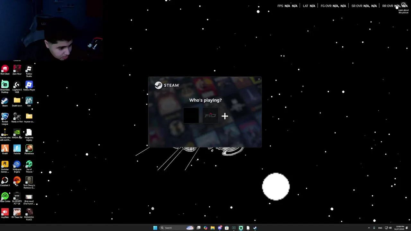The height and width of the screenshot is (231, 411).
Task: Select the Wallpaper Engine desktop icon
Action: (x=17, y=167)
